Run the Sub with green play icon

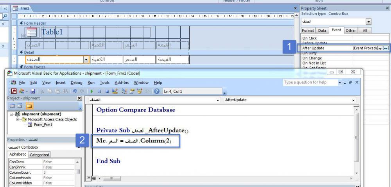click(x=91, y=91)
